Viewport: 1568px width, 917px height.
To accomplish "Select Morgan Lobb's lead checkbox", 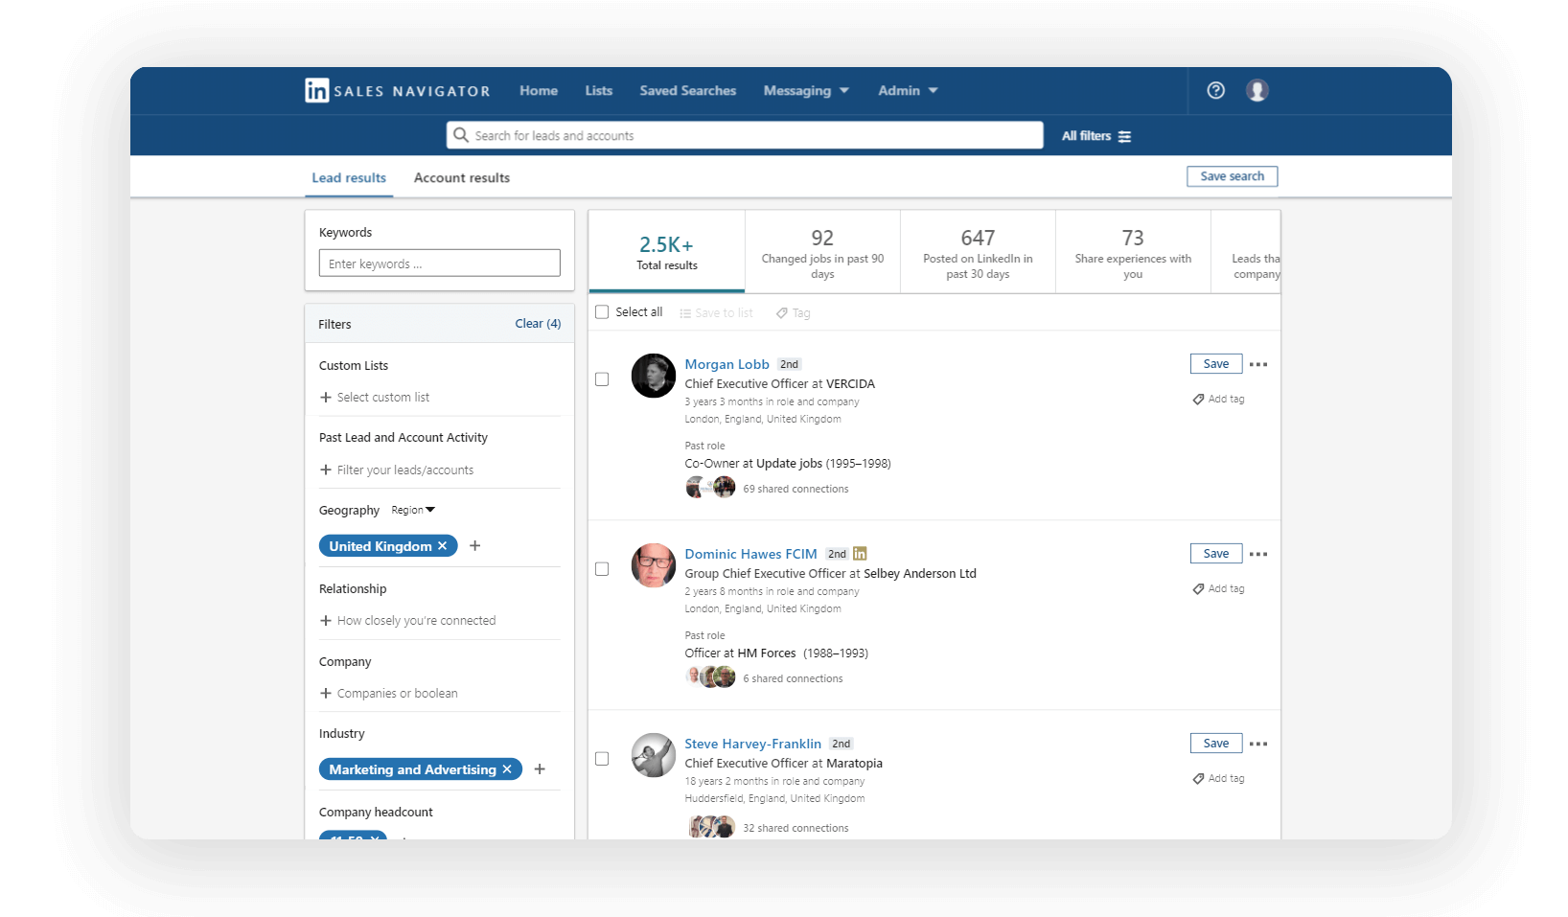I will click(x=602, y=379).
